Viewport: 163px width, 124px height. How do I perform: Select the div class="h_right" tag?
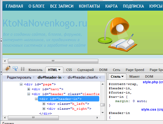click(x=69, y=109)
